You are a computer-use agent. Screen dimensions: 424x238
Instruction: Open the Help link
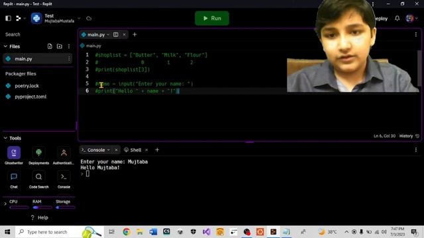tap(40, 218)
